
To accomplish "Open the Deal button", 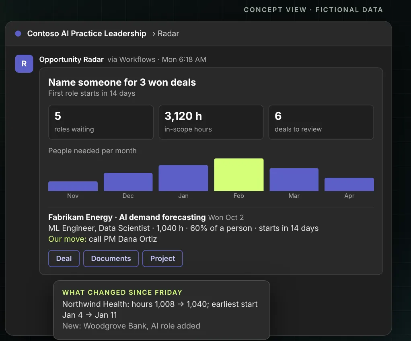I will click(64, 259).
